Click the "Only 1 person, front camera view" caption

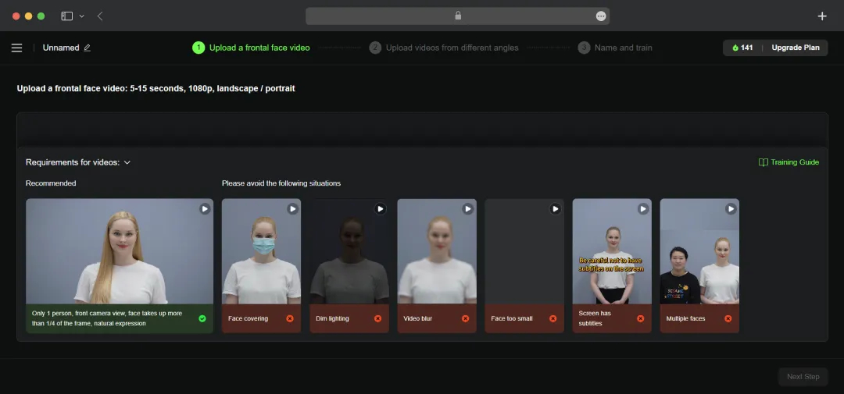(x=107, y=318)
